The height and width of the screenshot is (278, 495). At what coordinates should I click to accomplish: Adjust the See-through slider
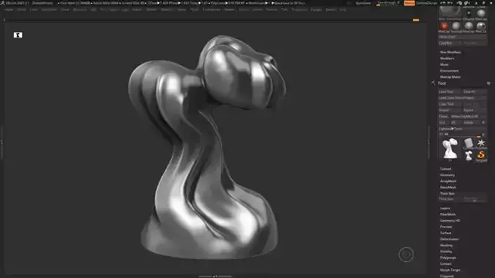[x=389, y=3]
